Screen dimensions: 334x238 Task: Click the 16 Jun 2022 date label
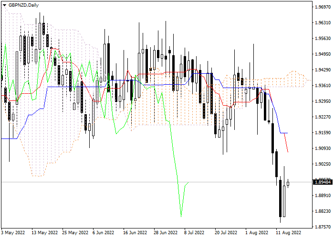tap(135, 233)
